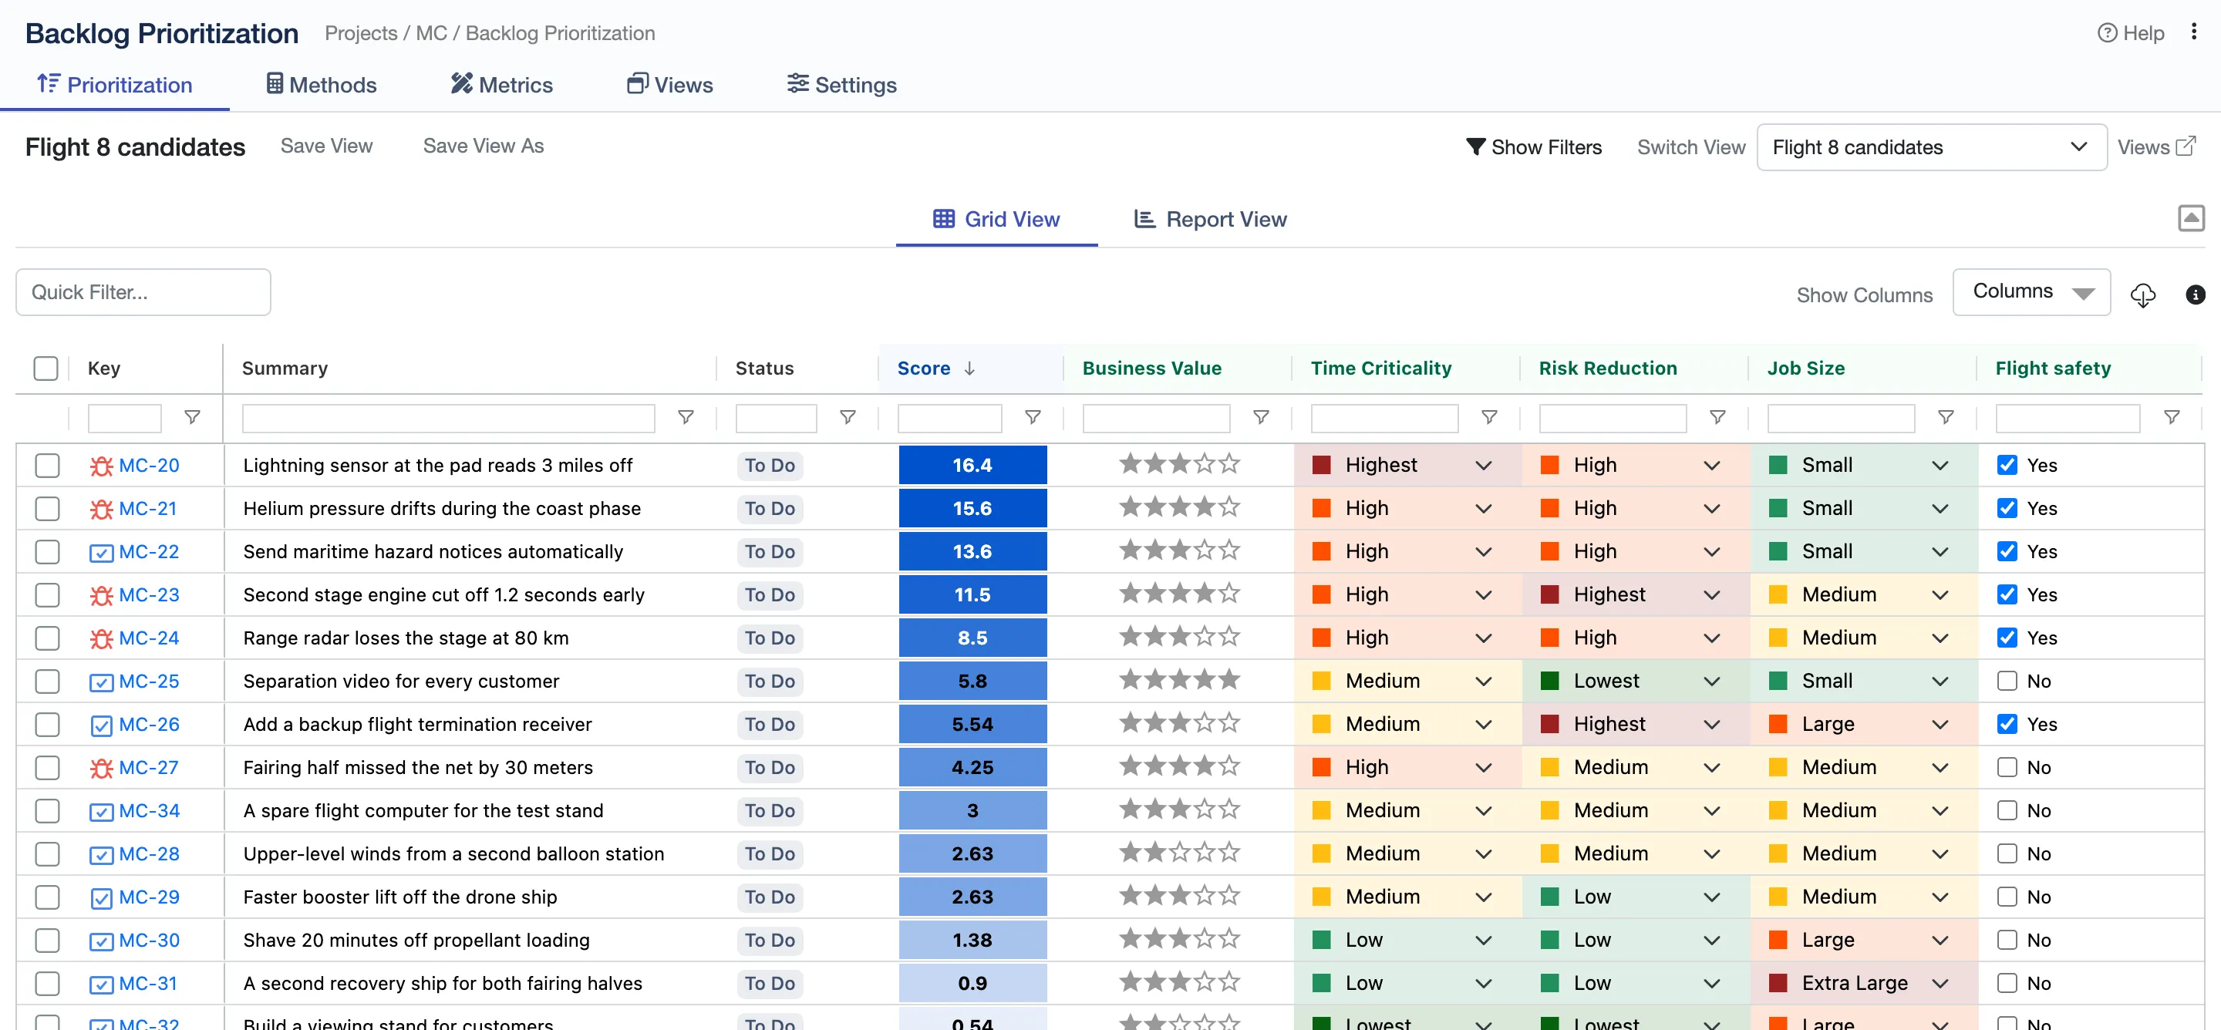Click the Business Value filter funnel icon
Viewport: 2221px width, 1030px height.
(1261, 417)
